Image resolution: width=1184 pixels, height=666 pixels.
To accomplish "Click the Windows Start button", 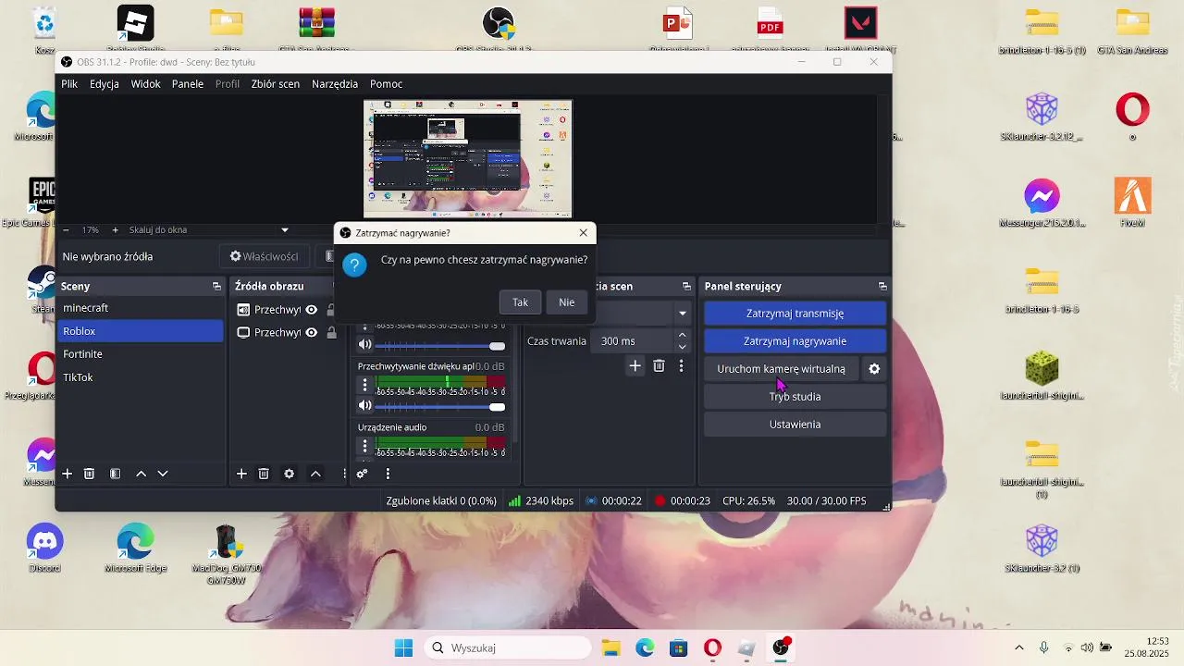I will (404, 647).
